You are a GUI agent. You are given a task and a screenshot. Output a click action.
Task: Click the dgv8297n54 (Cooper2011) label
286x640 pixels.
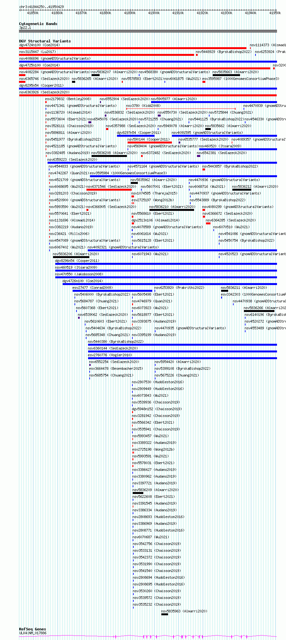(139, 133)
